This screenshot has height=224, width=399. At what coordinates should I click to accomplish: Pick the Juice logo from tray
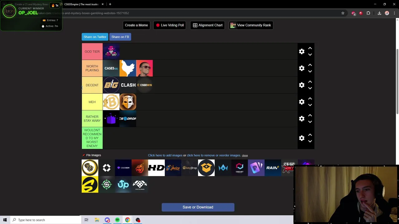pyautogui.click(x=173, y=168)
